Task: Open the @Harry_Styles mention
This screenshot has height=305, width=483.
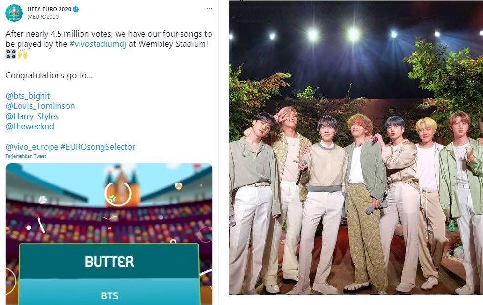Action: (x=32, y=117)
